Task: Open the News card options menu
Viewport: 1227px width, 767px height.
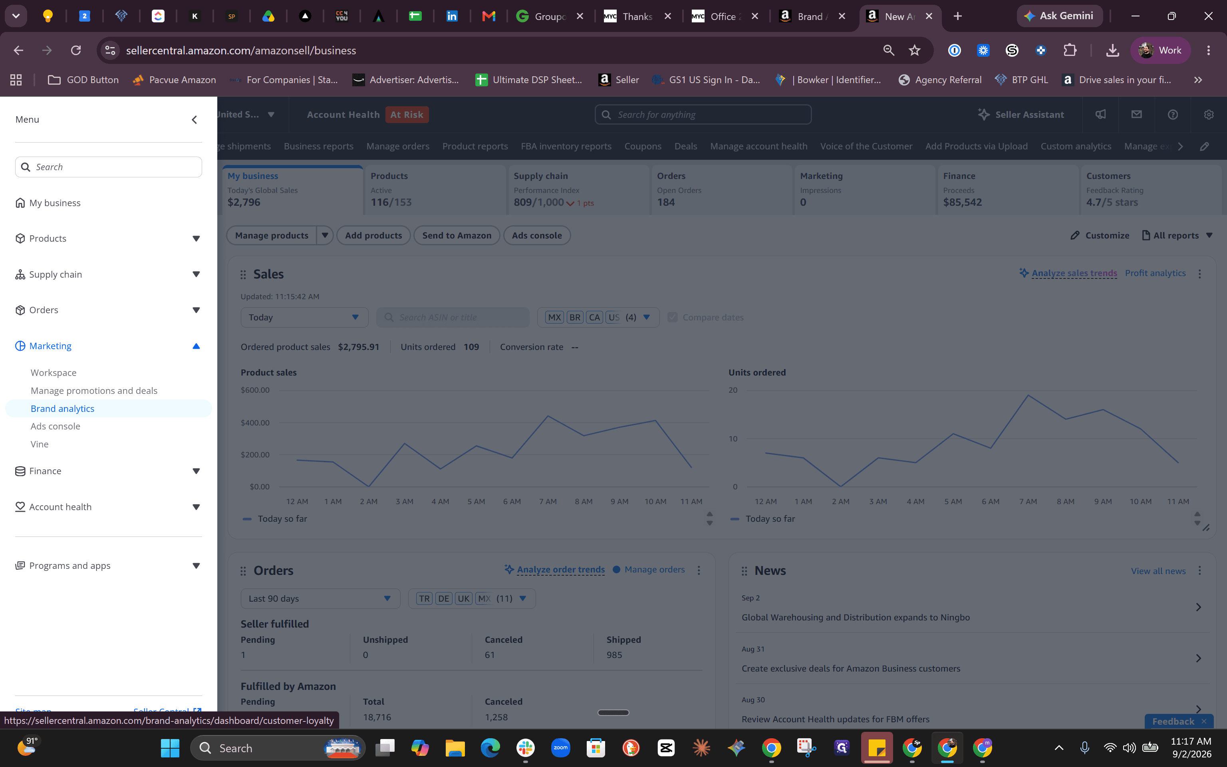Action: 1199,571
